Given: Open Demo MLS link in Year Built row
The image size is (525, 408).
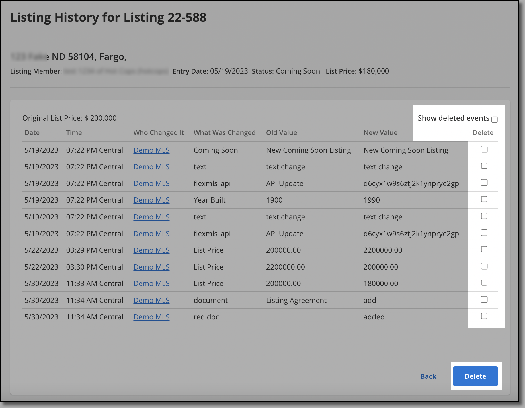Looking at the screenshot, I should click(151, 200).
